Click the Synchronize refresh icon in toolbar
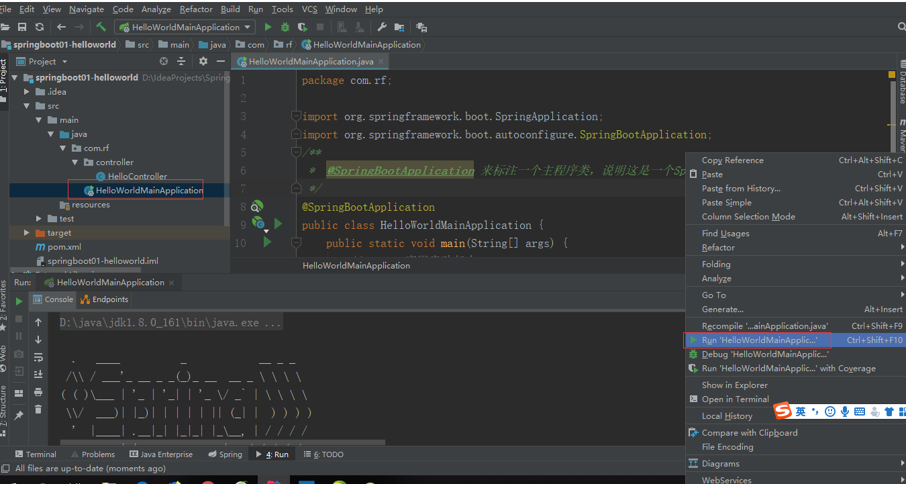 pyautogui.click(x=40, y=27)
